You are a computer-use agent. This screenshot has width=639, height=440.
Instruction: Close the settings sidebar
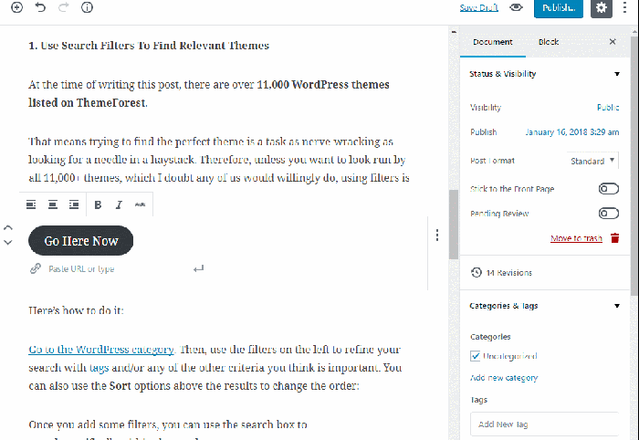[x=613, y=42]
